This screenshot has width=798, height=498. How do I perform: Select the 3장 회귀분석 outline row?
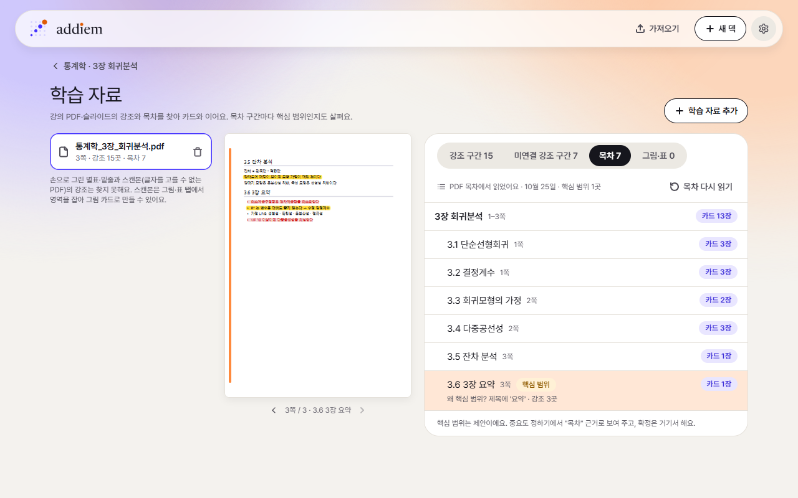586,217
